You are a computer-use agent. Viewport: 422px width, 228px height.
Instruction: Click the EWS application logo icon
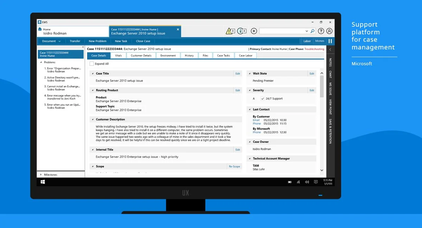click(x=39, y=22)
